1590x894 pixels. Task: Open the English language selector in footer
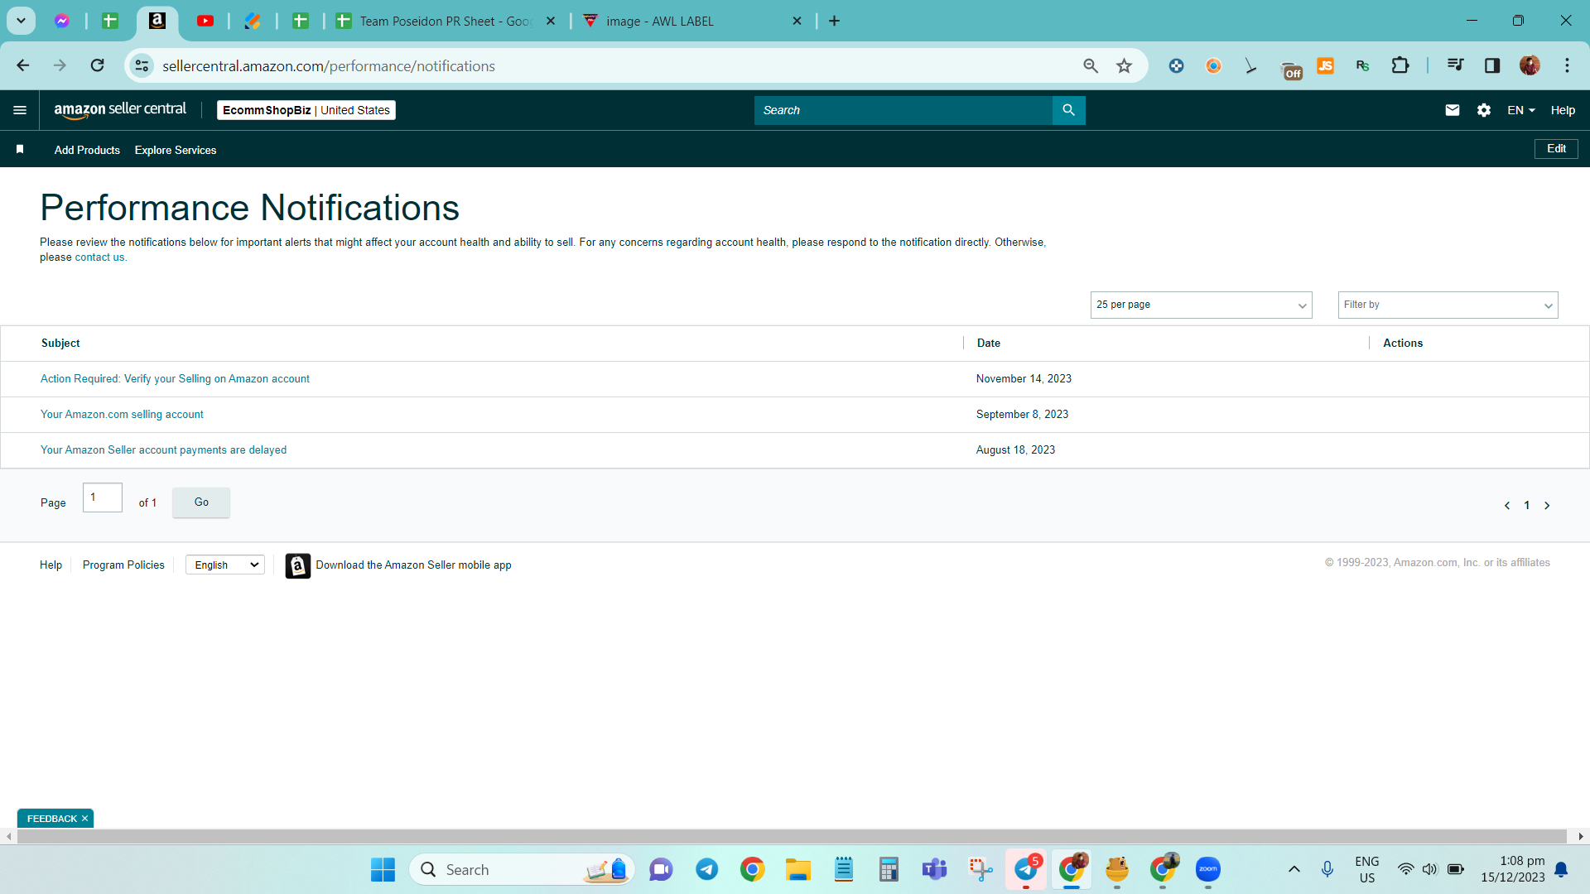[225, 565]
